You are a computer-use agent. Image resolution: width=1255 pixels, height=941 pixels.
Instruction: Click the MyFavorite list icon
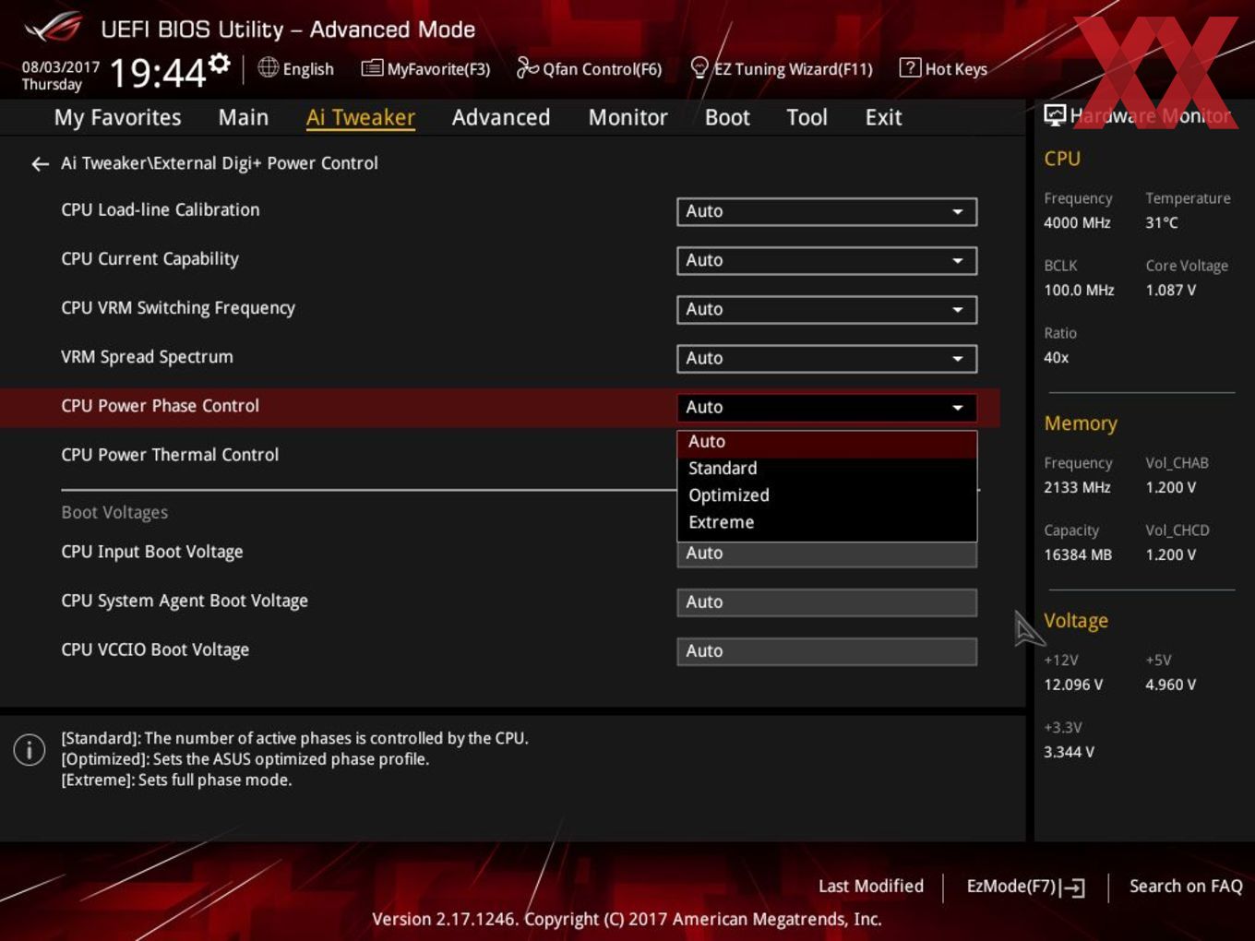[x=372, y=68]
